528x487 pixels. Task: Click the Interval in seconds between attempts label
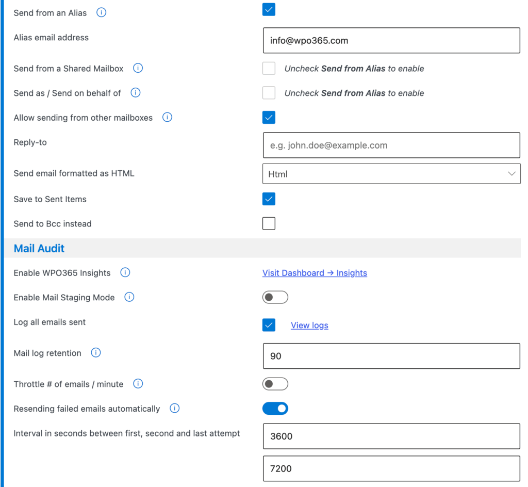127,433
